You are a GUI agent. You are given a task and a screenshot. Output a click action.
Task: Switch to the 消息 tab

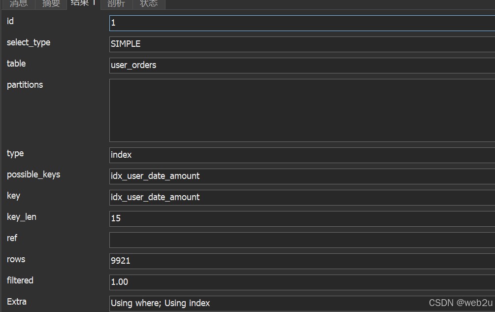coord(19,4)
